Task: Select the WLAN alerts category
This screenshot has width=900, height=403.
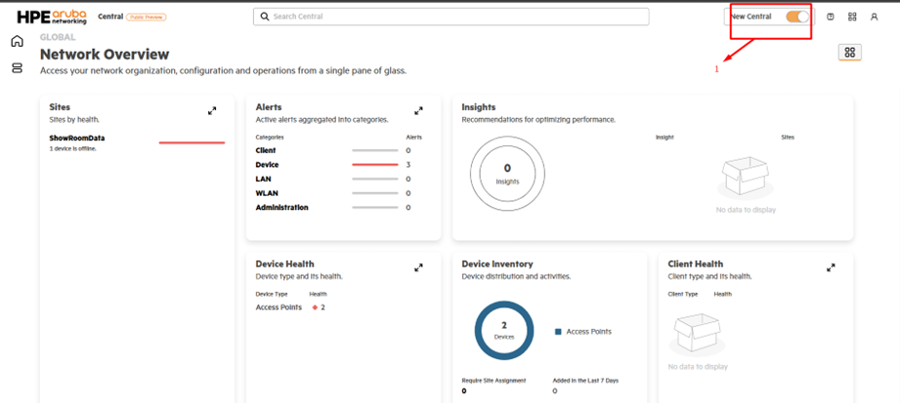Action: (x=267, y=193)
